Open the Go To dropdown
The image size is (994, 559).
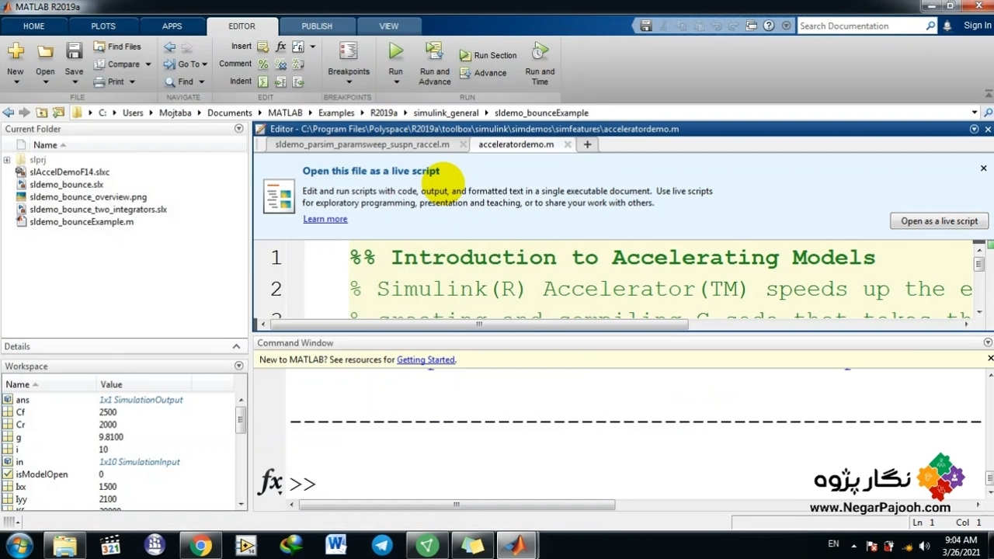point(188,64)
